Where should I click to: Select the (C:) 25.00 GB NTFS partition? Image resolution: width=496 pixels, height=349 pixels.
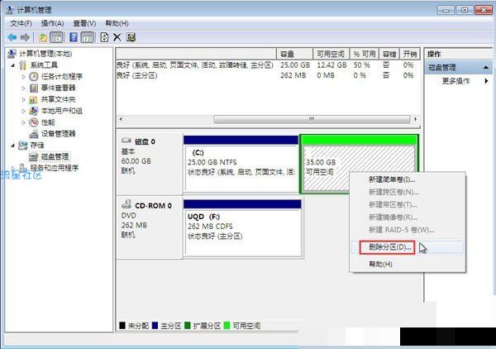click(241, 164)
